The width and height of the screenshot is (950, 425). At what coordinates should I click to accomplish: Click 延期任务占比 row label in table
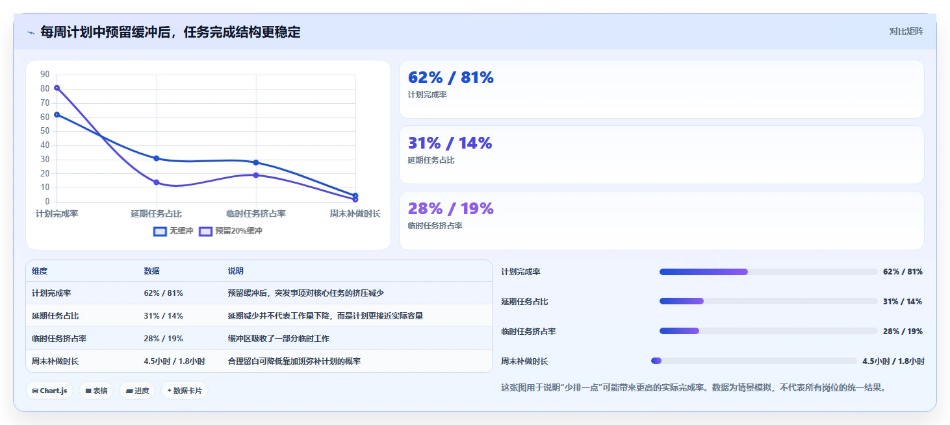tap(55, 316)
